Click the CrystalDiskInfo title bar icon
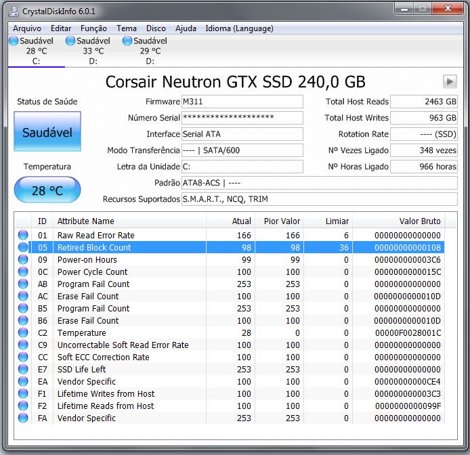This screenshot has width=470, height=455. (x=14, y=12)
